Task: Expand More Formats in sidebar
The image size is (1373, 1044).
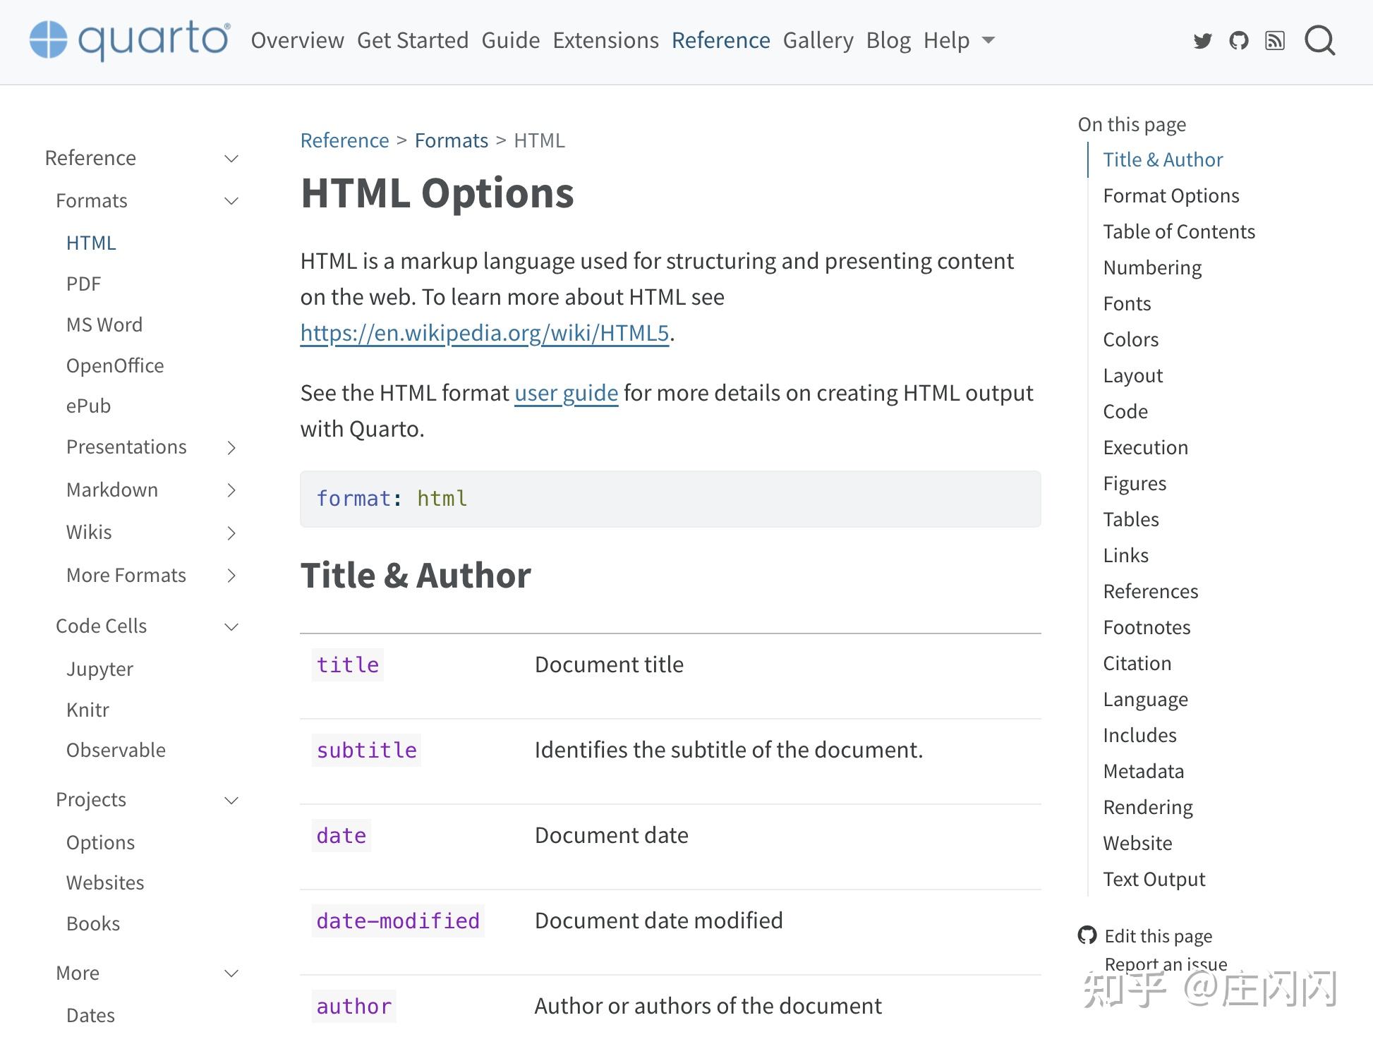Action: click(x=231, y=576)
